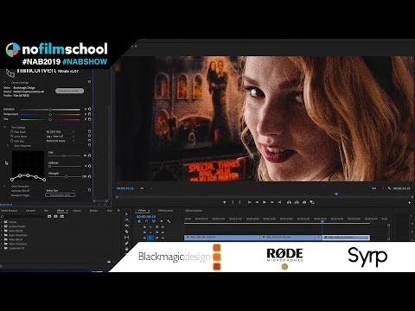The width and height of the screenshot is (415, 311).
Task: Click Mark Out button in monitor
Action: point(239,202)
